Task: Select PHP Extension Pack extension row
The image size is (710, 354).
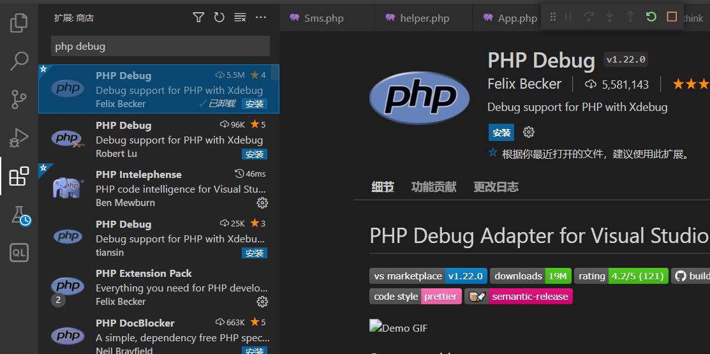Action: (x=159, y=287)
